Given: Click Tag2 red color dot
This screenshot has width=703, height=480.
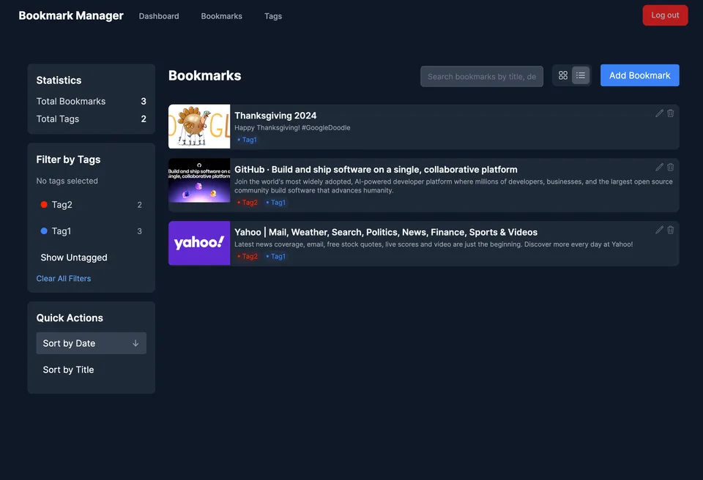Looking at the screenshot, I should click(x=44, y=205).
